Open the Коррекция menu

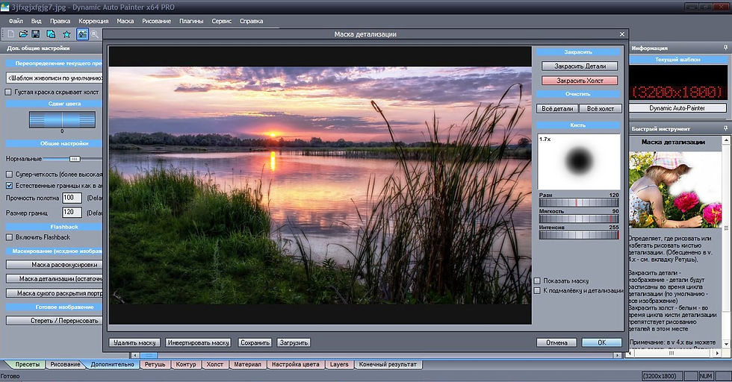pos(93,21)
